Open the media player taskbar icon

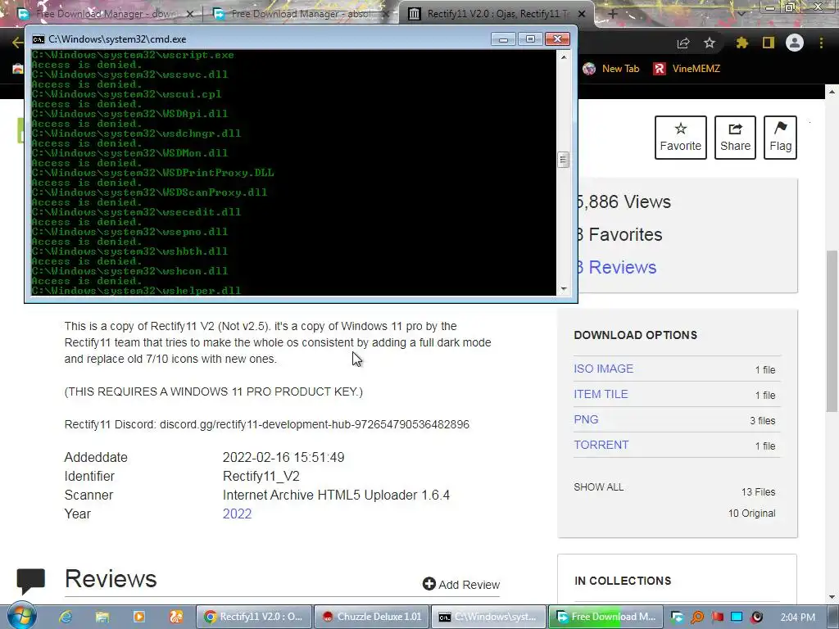click(x=139, y=617)
